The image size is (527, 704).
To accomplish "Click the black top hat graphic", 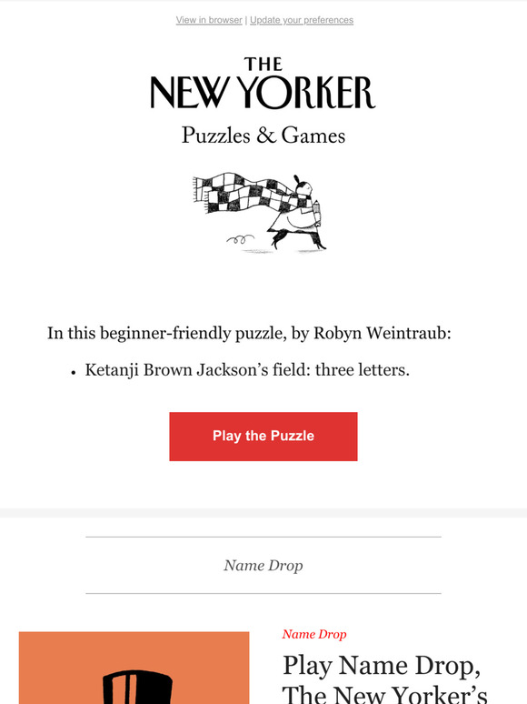I will point(137,687).
